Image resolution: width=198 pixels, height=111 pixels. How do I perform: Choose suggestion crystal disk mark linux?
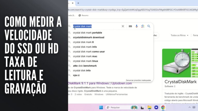click(85, 61)
